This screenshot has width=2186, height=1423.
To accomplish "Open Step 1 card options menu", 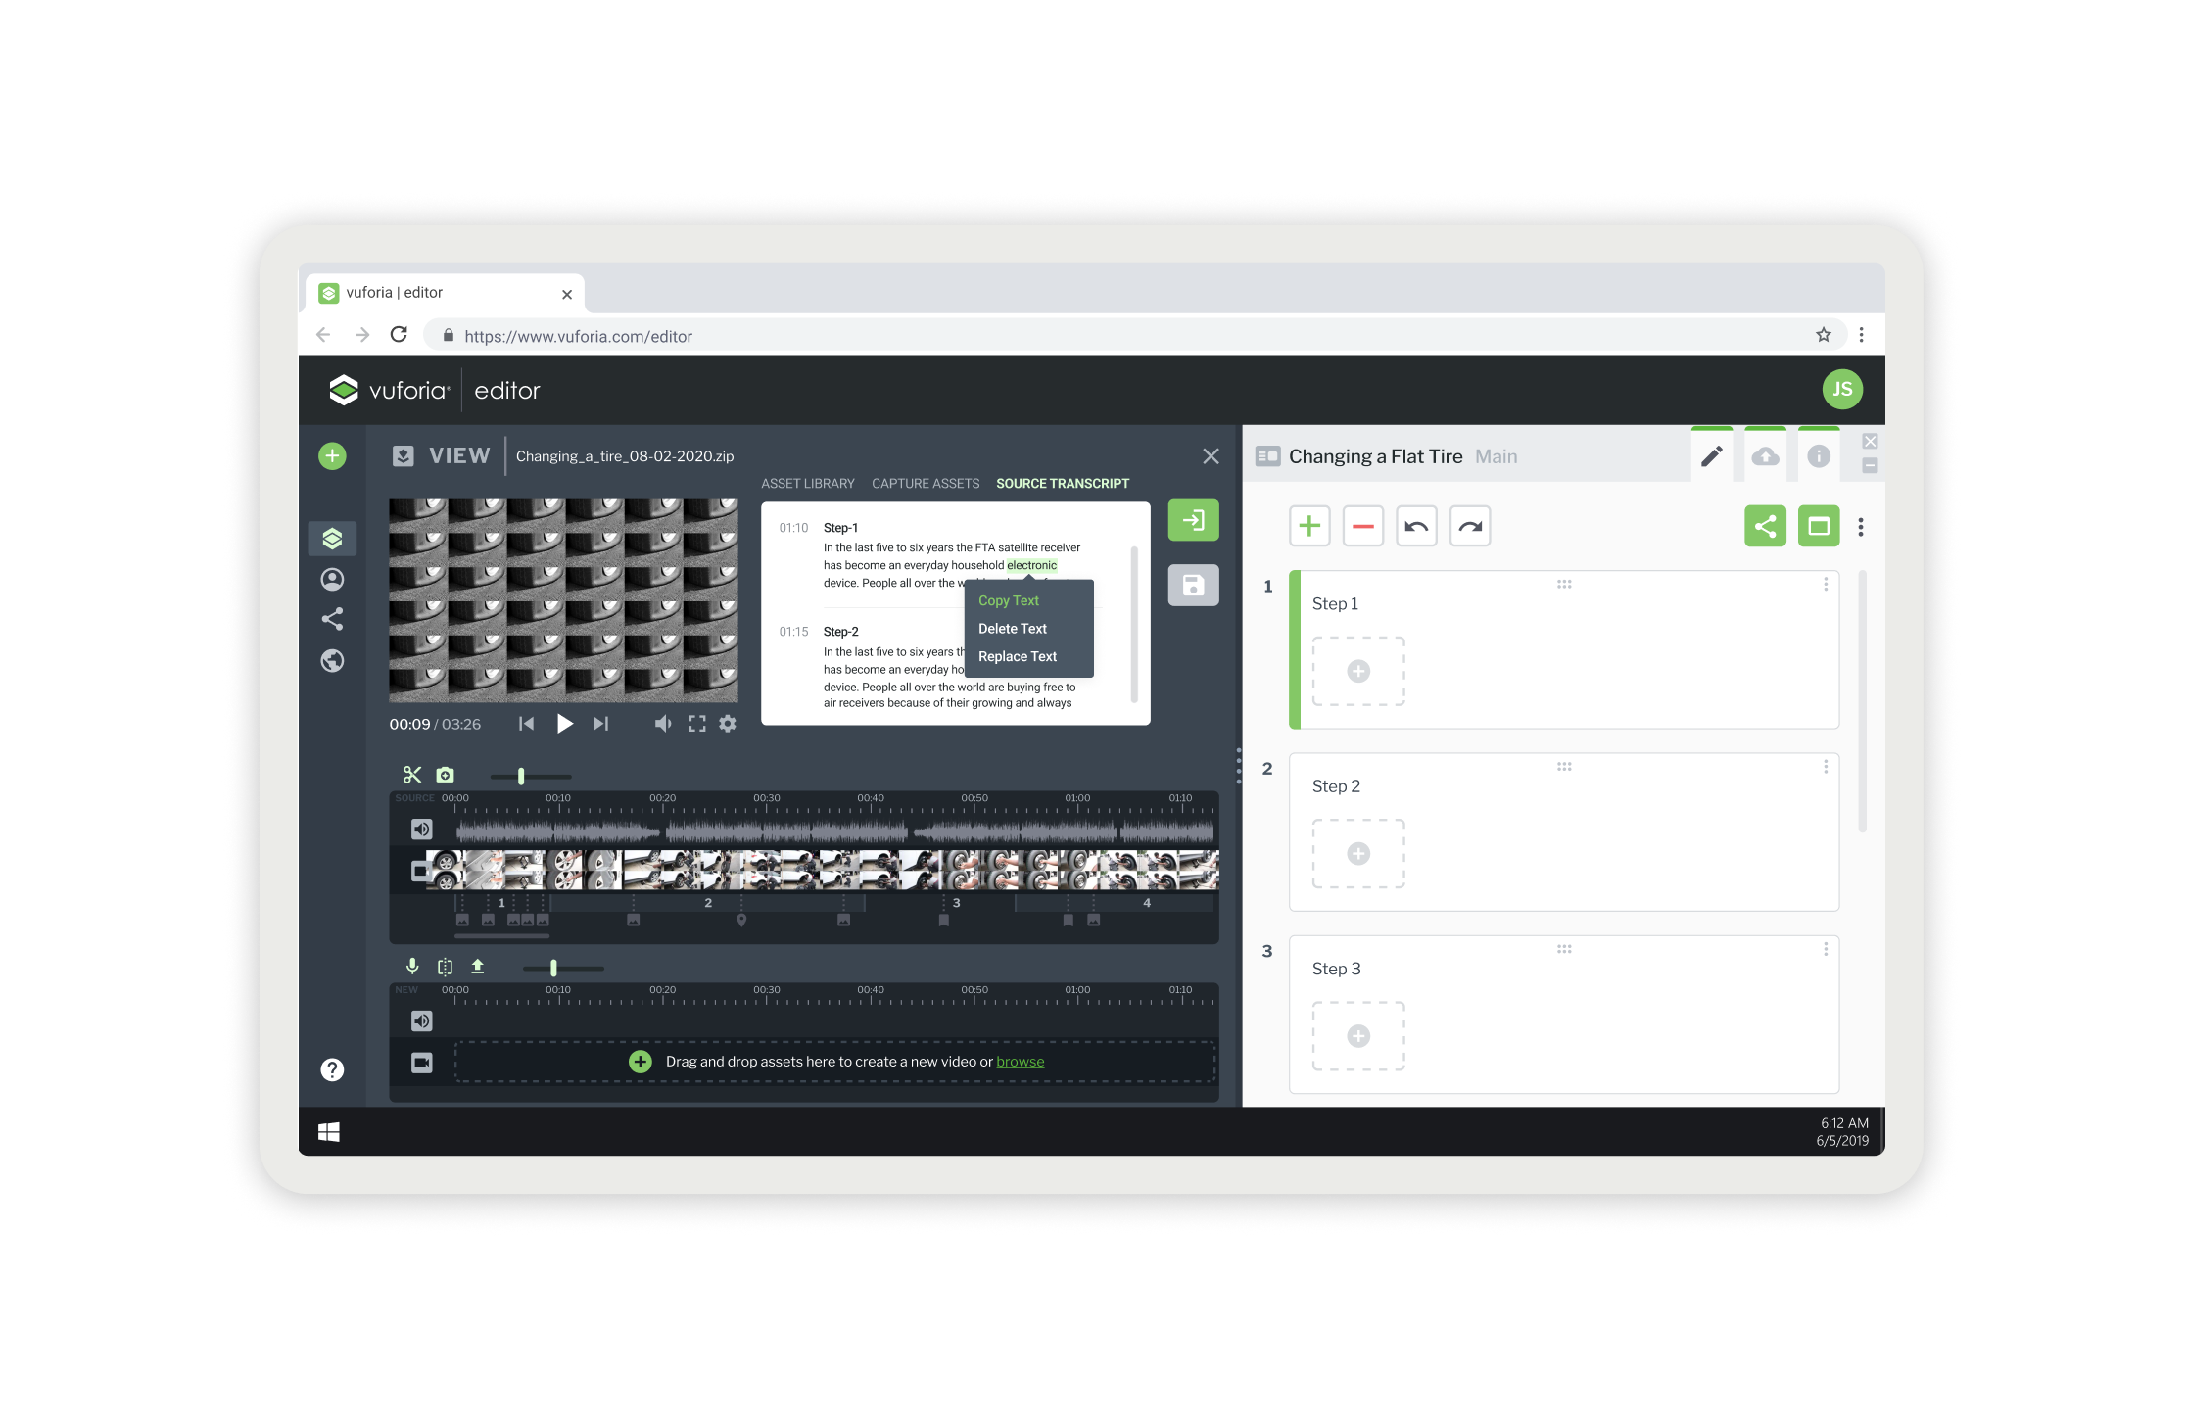I will [1826, 585].
